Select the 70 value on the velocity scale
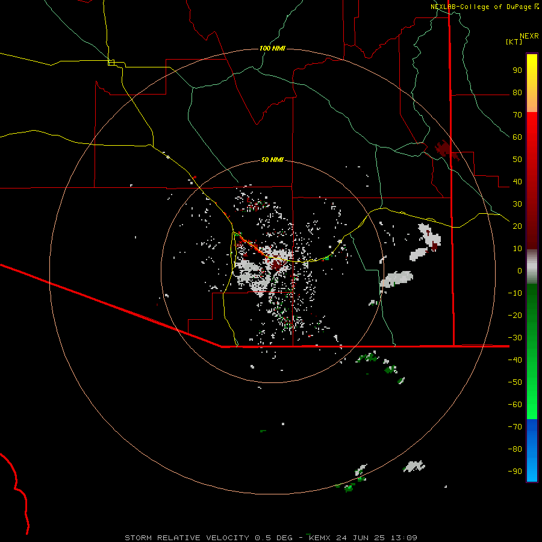 pyautogui.click(x=517, y=115)
